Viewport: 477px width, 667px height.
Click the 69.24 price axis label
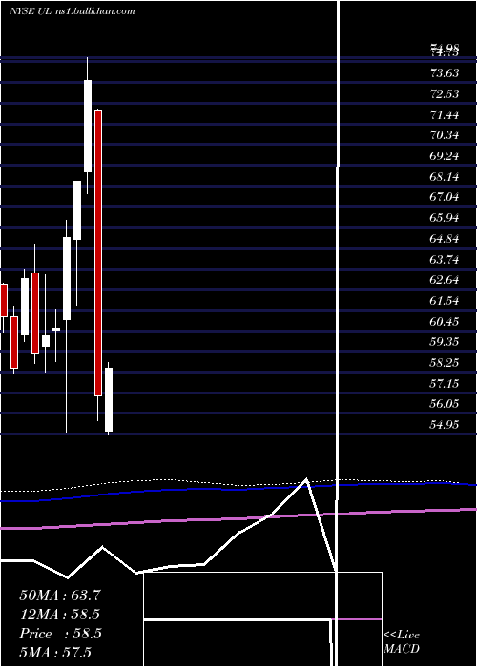pos(446,156)
